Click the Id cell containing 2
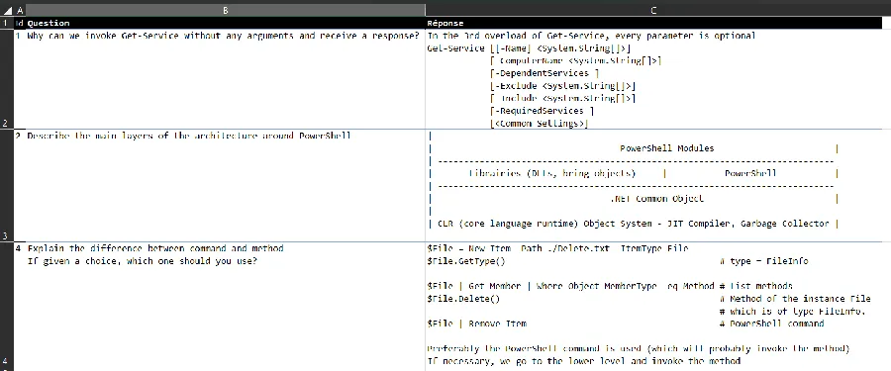 pyautogui.click(x=20, y=186)
